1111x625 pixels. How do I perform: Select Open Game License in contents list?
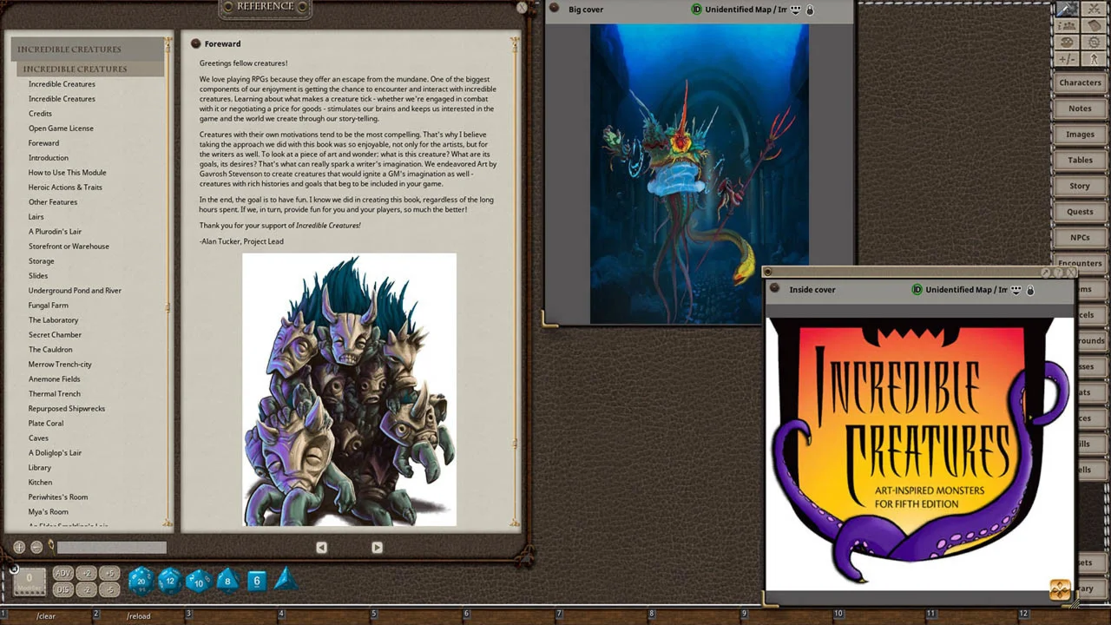pos(61,128)
